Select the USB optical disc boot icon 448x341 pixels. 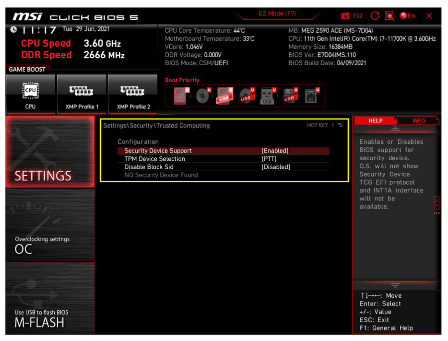(246, 96)
